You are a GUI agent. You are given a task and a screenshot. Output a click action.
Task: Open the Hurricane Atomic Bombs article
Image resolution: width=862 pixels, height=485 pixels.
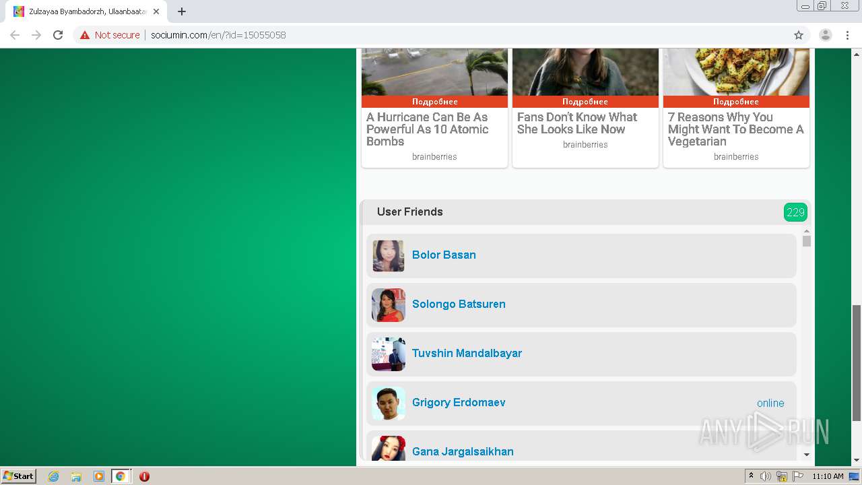coord(427,129)
